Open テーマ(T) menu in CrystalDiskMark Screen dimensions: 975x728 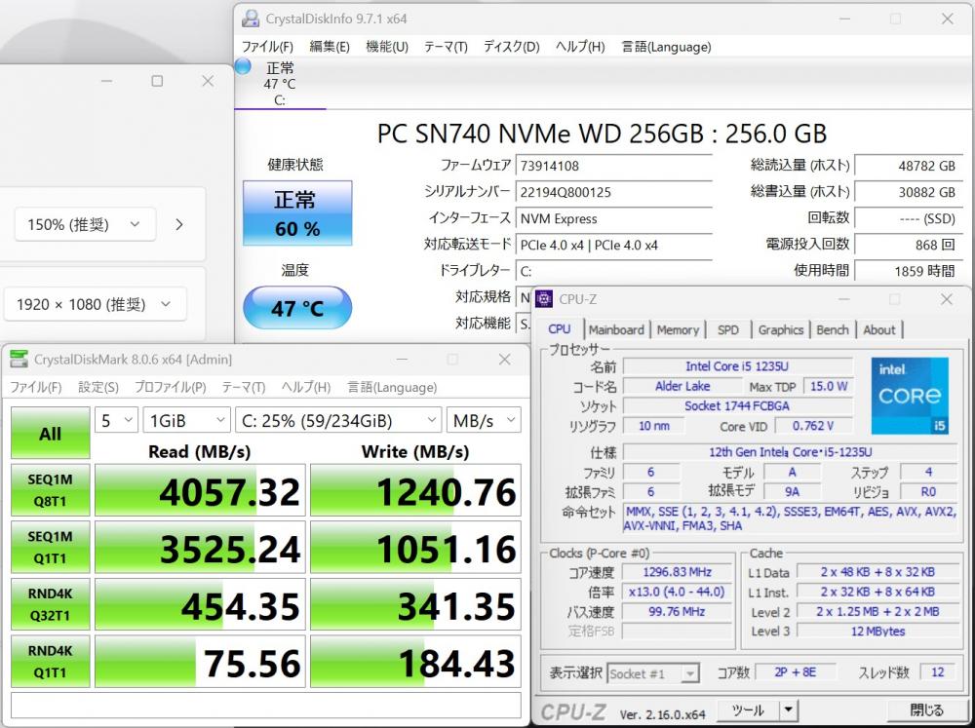243,387
